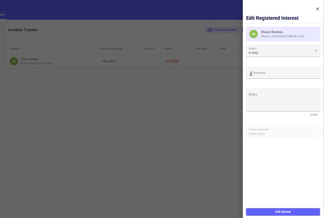Click the shaun_sharkey@outlook.com email in the panel
This screenshot has height=218, width=324.
click(x=283, y=36)
